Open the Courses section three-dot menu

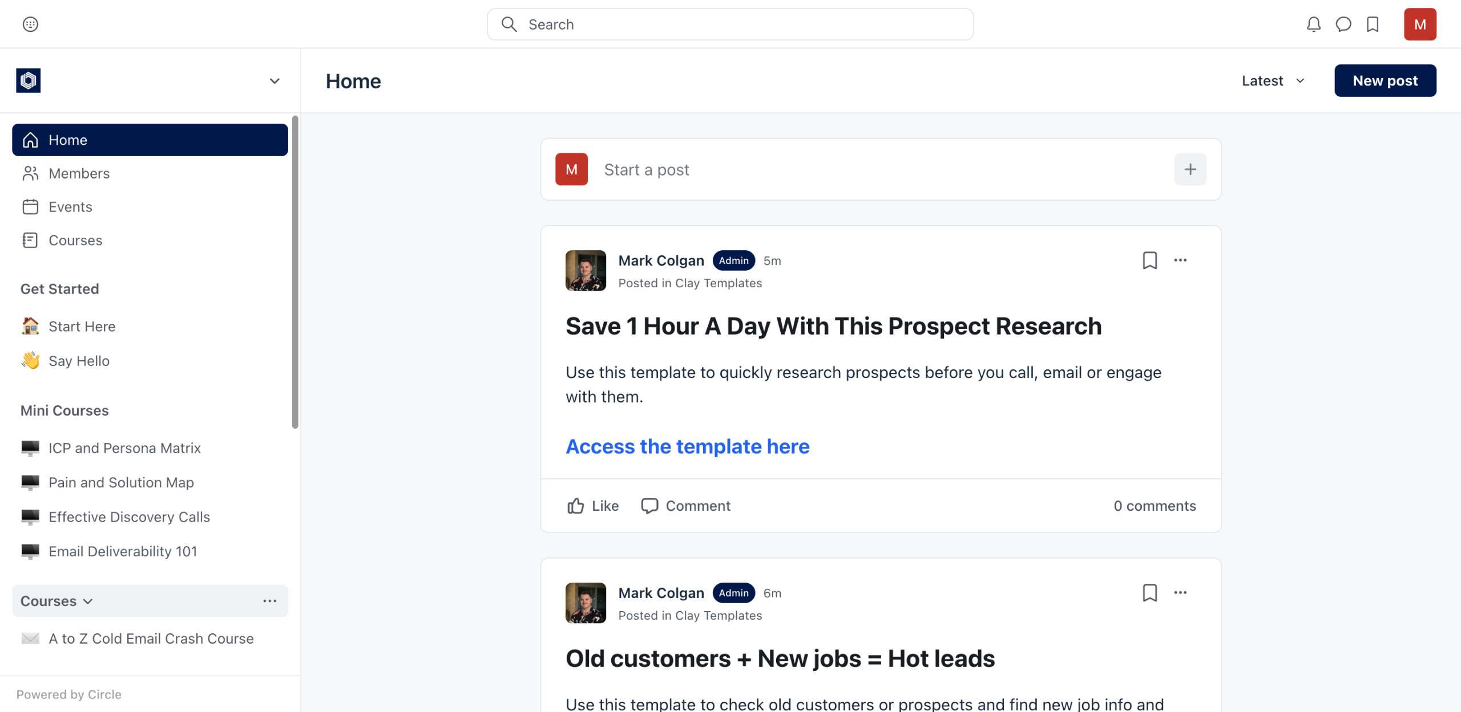(270, 601)
